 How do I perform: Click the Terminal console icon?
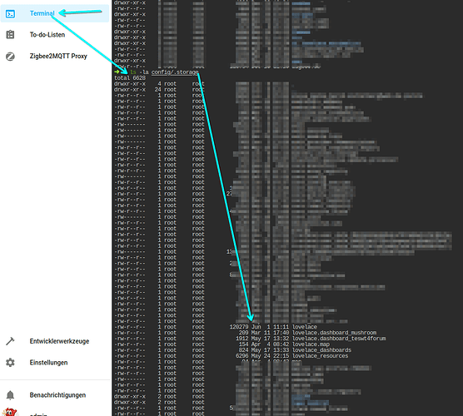coord(10,14)
